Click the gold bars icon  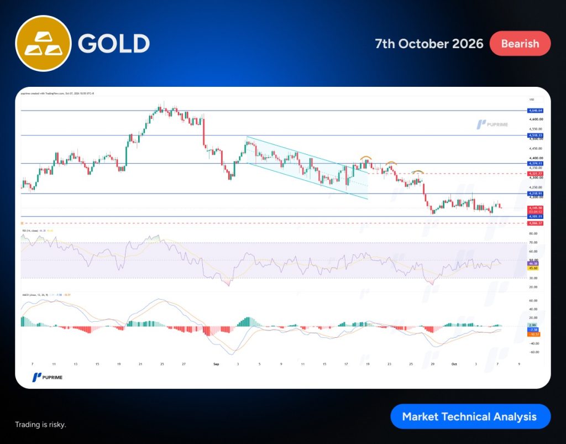click(43, 43)
